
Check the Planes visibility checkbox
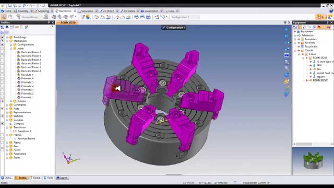[x=2, y=143]
